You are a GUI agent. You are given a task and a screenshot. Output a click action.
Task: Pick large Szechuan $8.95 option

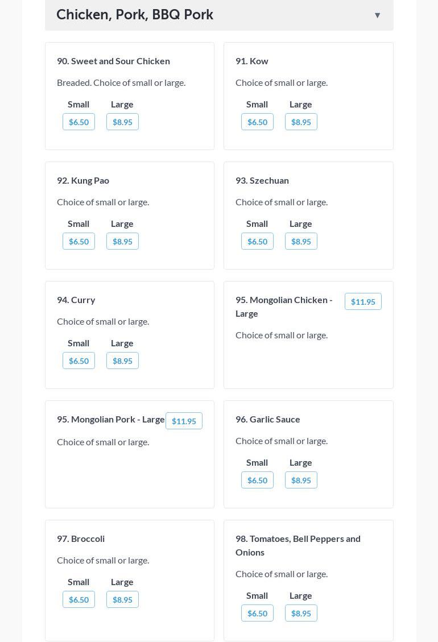(301, 241)
